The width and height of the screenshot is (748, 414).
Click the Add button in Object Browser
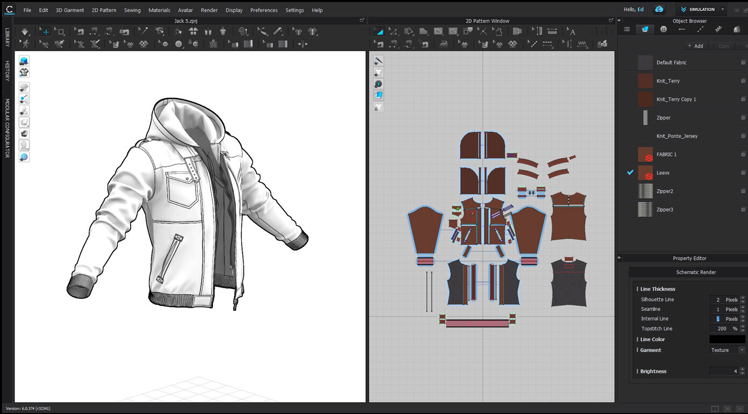(x=696, y=46)
